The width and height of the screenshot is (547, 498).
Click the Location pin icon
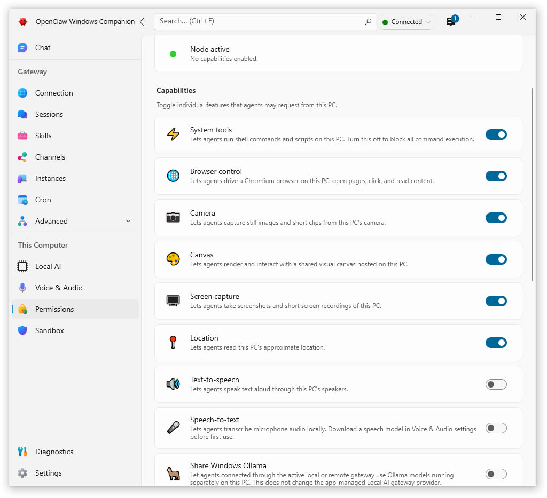point(173,342)
